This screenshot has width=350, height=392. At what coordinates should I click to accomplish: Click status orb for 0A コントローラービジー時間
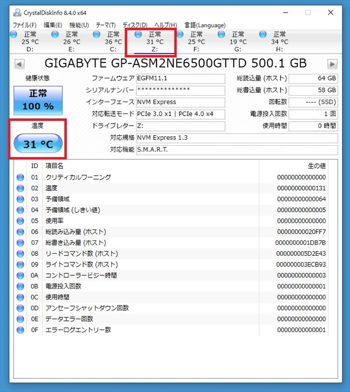click(x=20, y=275)
